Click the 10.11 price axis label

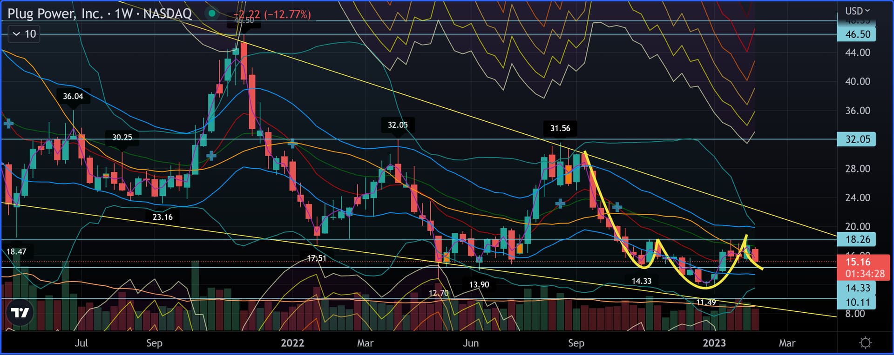pyautogui.click(x=857, y=302)
